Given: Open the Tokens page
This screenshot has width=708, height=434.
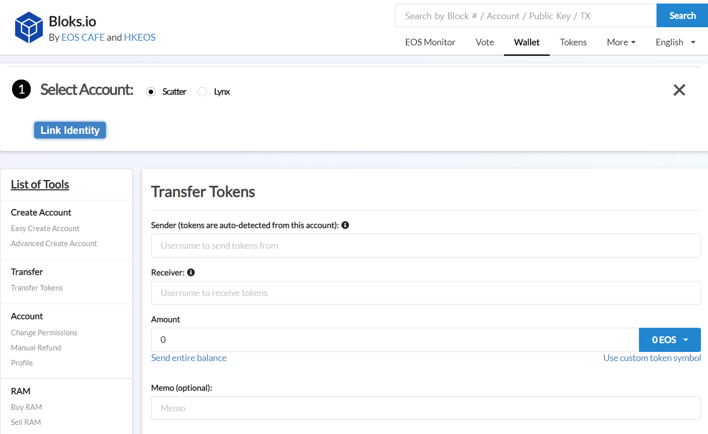Looking at the screenshot, I should point(573,42).
